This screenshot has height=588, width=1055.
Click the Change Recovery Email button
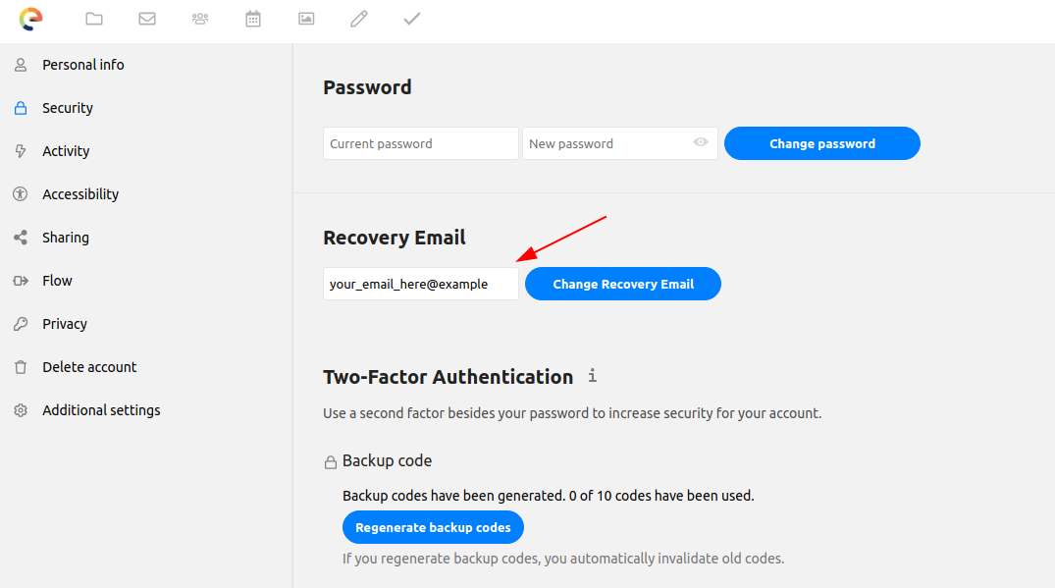(622, 283)
